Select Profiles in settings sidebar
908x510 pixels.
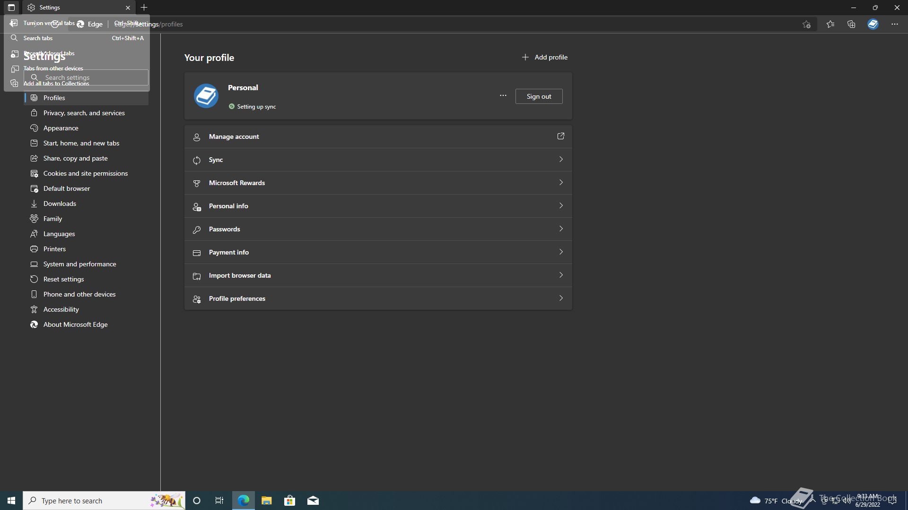[x=87, y=98]
